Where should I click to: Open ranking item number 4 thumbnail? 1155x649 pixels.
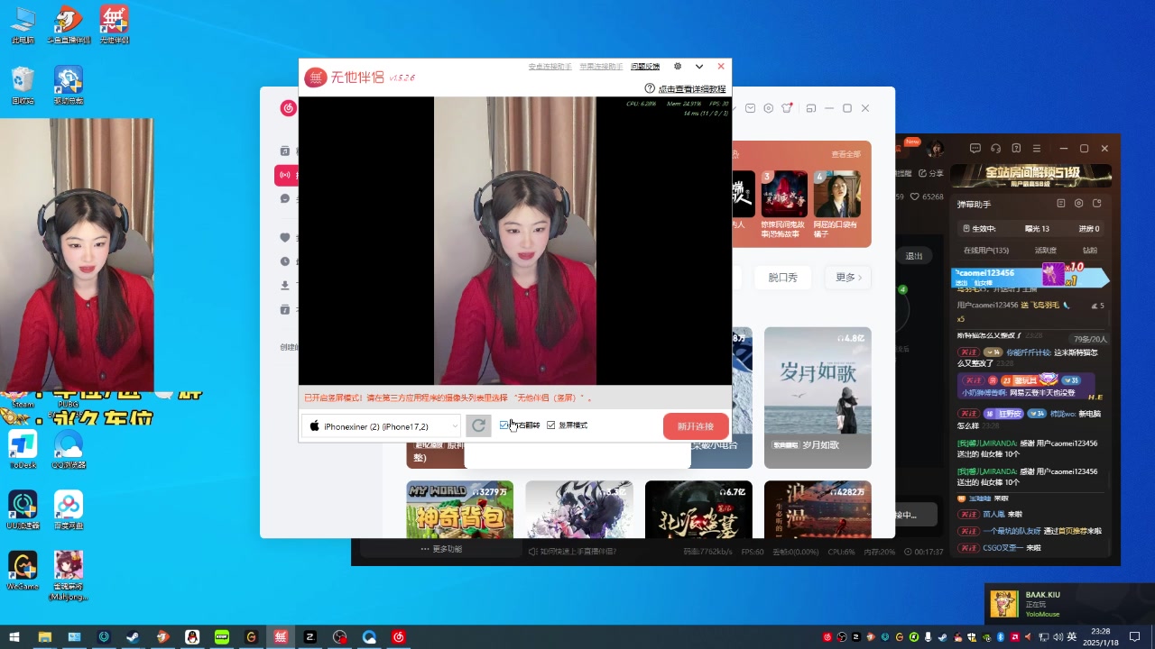836,194
